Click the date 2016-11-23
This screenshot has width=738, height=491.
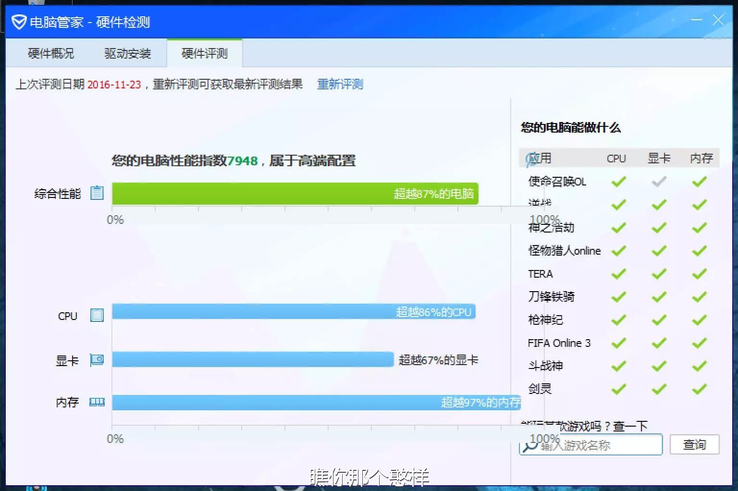pyautogui.click(x=114, y=85)
